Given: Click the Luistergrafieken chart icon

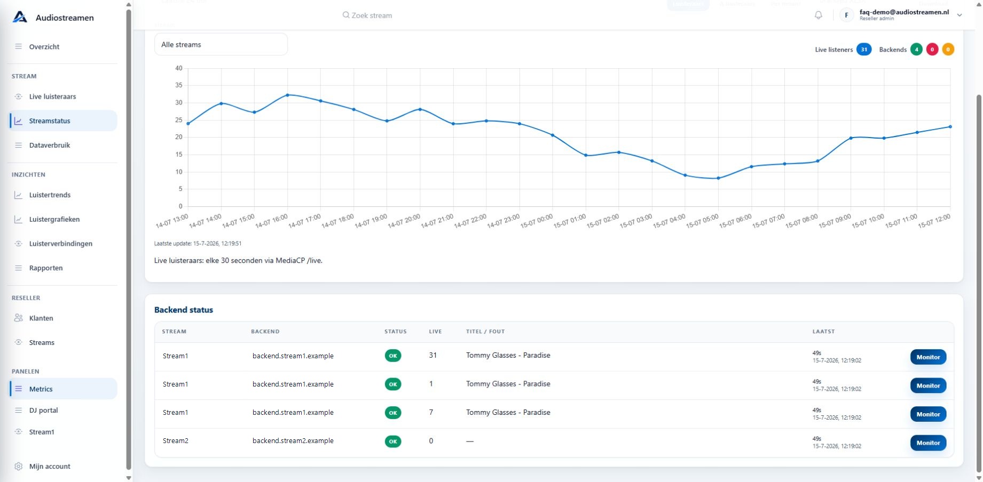Looking at the screenshot, I should 19,219.
